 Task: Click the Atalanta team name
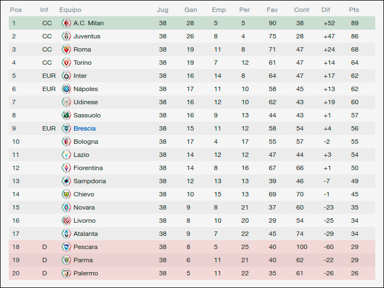[86, 234]
